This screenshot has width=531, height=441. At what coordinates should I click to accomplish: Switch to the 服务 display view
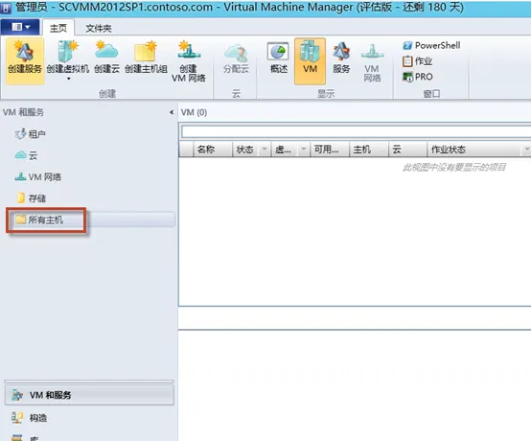[x=341, y=57]
